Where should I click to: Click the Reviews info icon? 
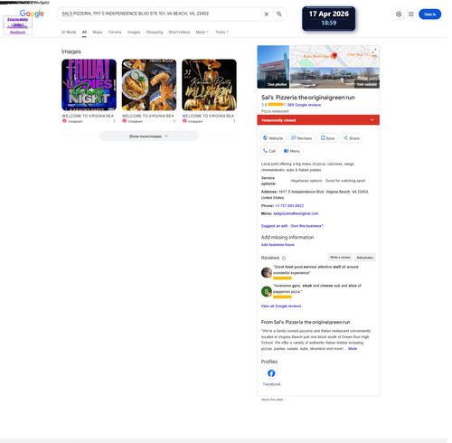284,258
